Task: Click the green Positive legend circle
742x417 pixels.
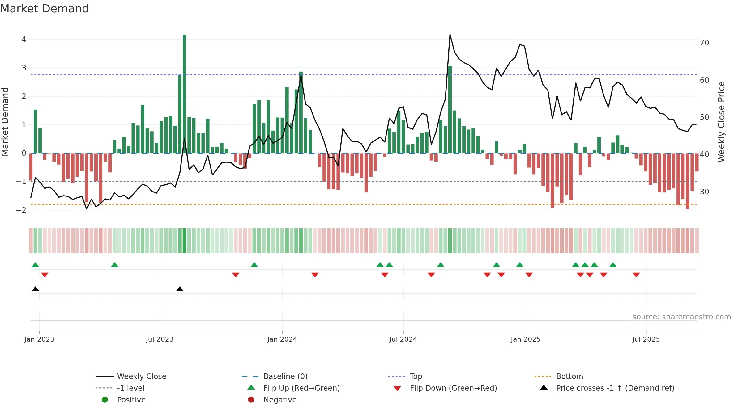Action: coord(105,400)
